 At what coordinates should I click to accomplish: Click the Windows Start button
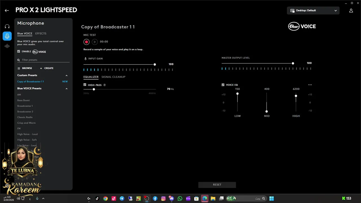coord(271,198)
